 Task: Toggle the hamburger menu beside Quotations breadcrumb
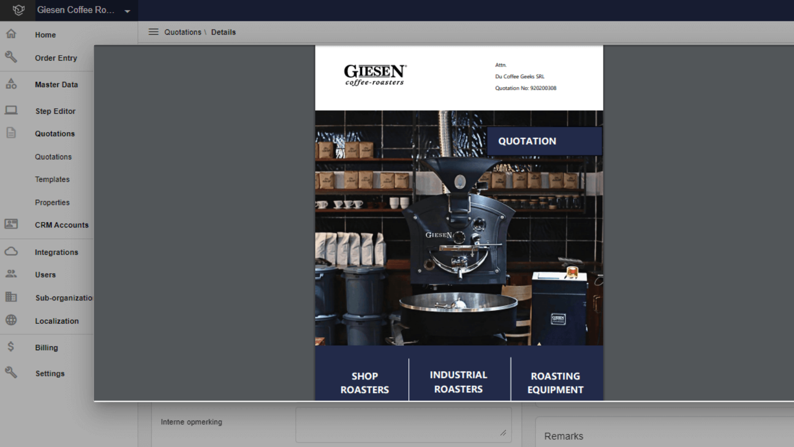pos(153,32)
